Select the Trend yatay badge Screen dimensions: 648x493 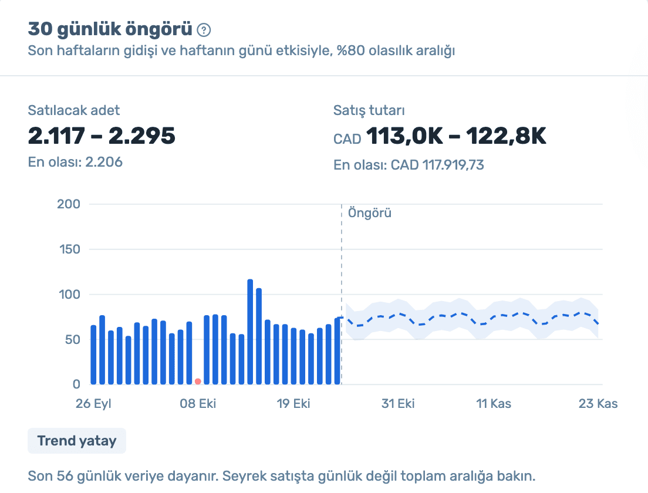tap(77, 441)
